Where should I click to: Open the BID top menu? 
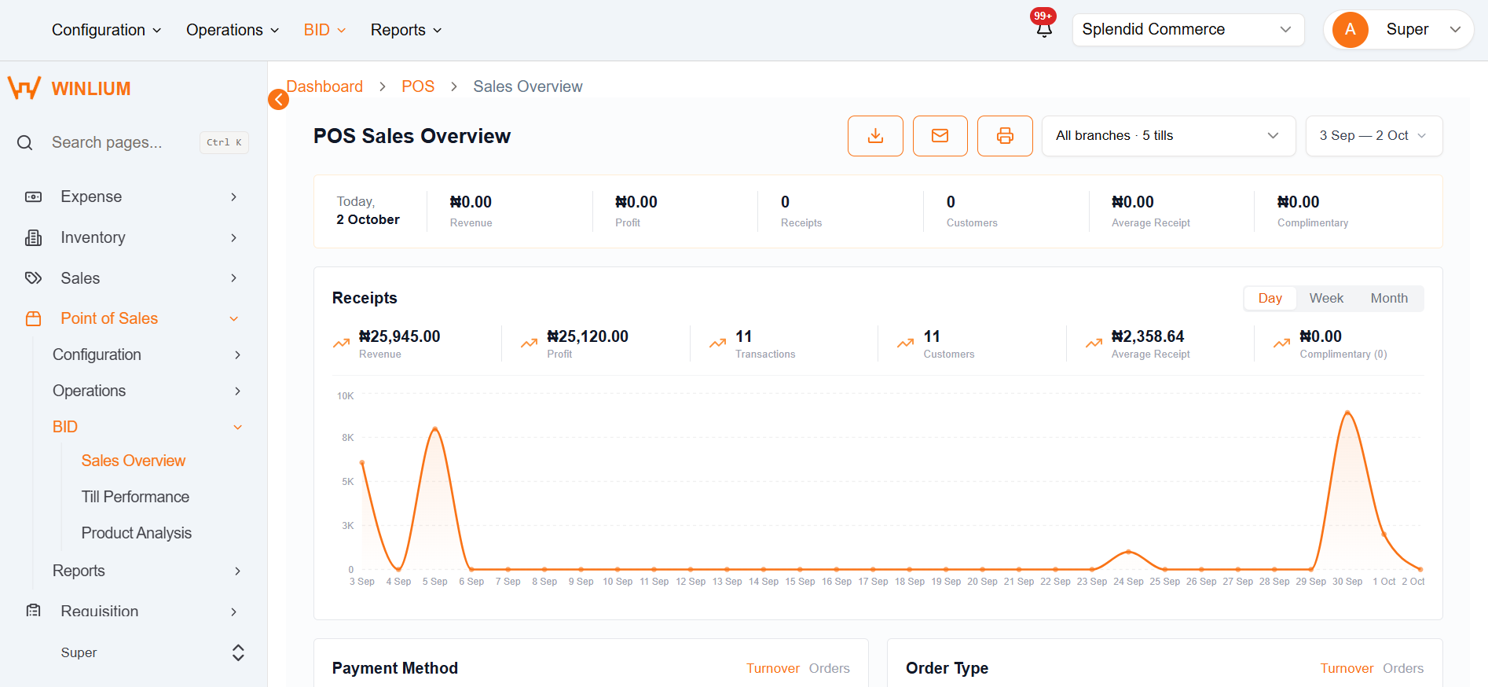point(325,30)
